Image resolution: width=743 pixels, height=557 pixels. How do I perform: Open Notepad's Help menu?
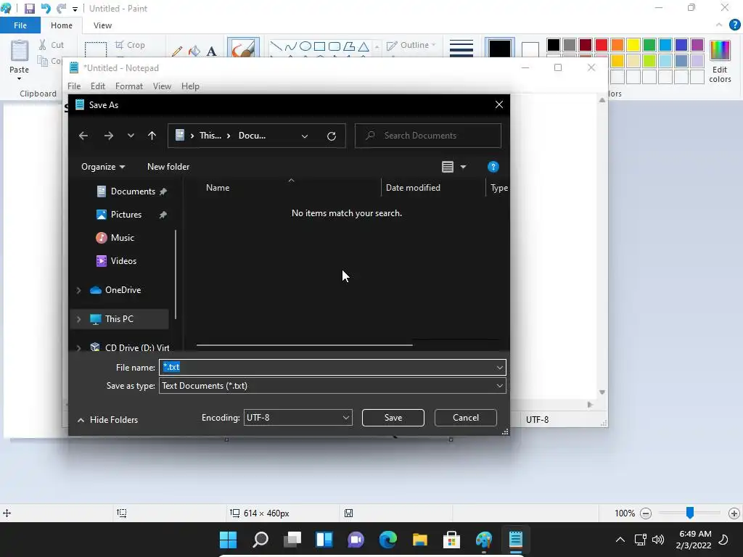pyautogui.click(x=190, y=86)
